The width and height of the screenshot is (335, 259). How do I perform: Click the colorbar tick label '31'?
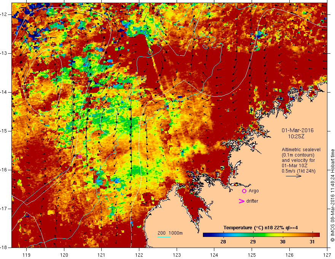pyautogui.click(x=312, y=242)
